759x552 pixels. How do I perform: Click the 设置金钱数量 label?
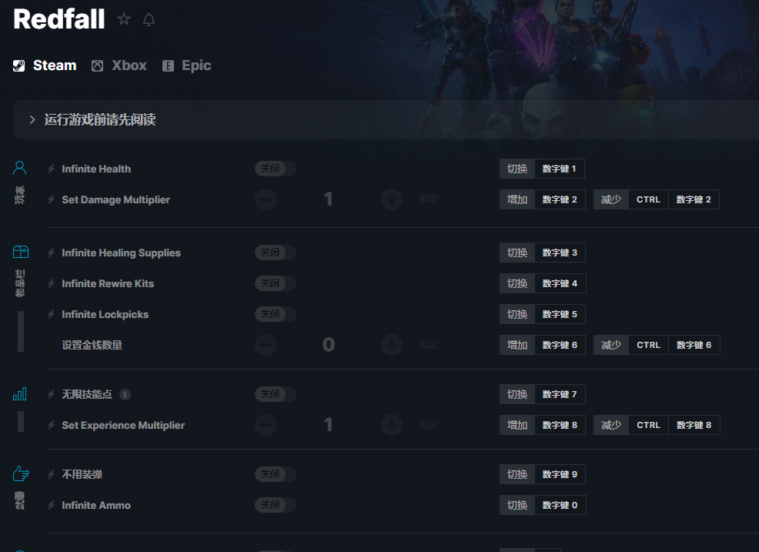pyautogui.click(x=92, y=345)
